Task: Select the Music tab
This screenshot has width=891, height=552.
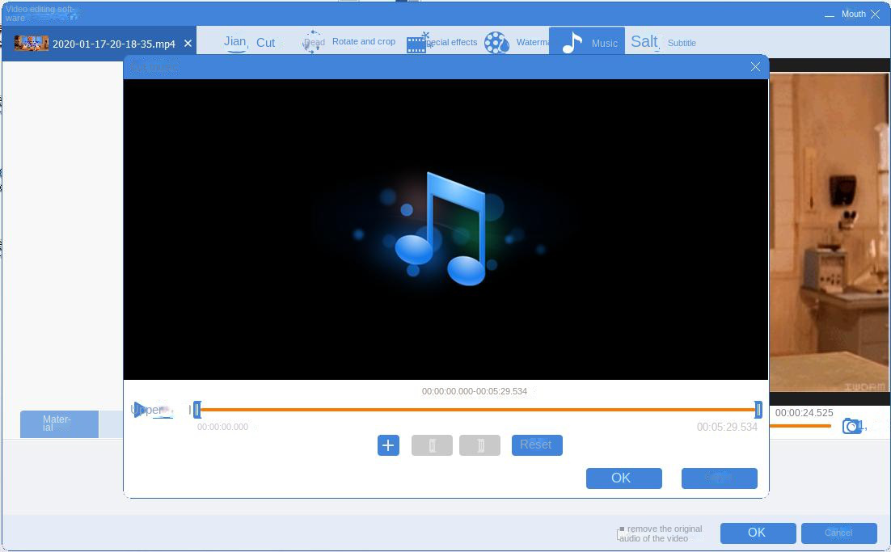Action: tap(587, 41)
